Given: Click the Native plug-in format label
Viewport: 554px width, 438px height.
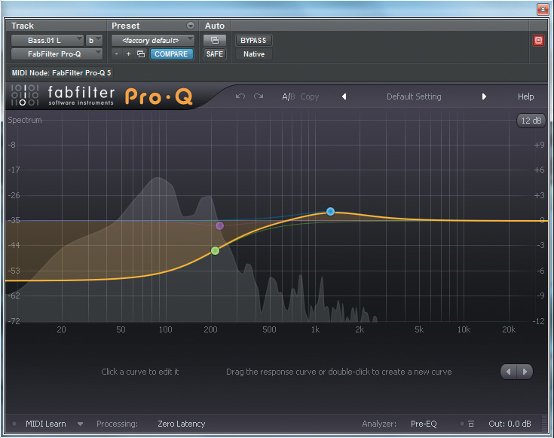Looking at the screenshot, I should point(254,54).
